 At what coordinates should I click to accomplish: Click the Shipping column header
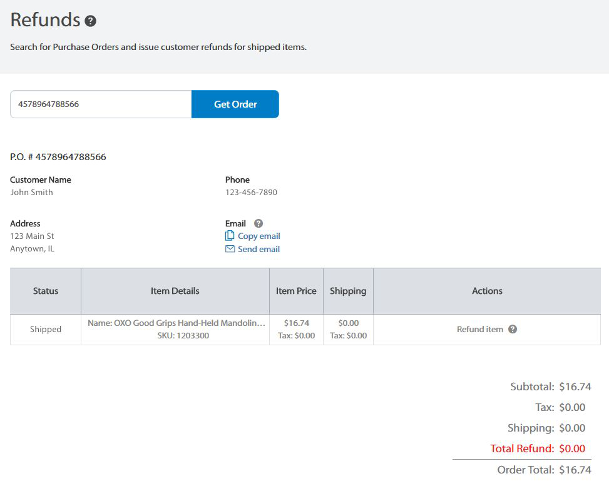[x=348, y=291]
